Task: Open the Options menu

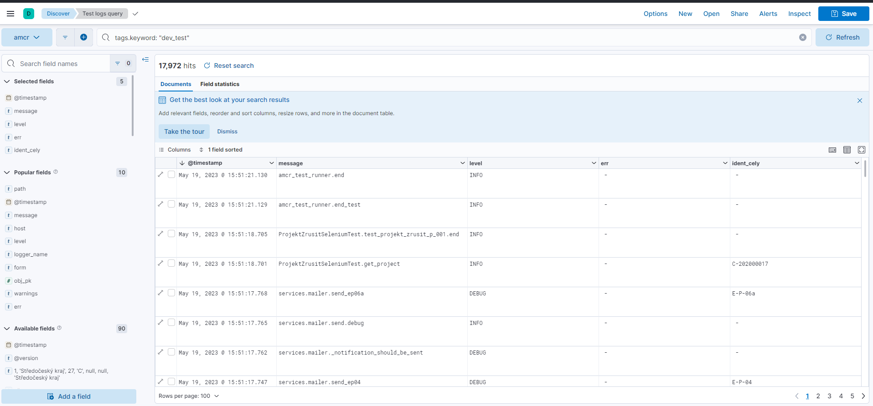Action: point(656,14)
